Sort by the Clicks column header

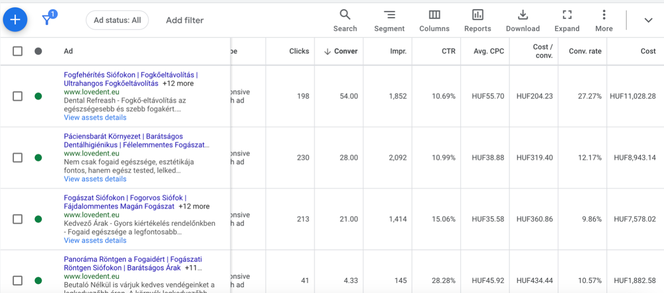pyautogui.click(x=299, y=51)
